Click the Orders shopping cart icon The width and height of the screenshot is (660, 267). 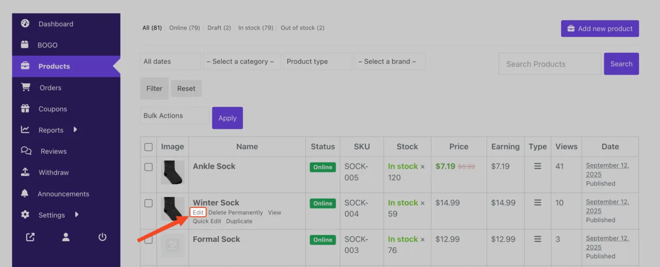tap(25, 87)
